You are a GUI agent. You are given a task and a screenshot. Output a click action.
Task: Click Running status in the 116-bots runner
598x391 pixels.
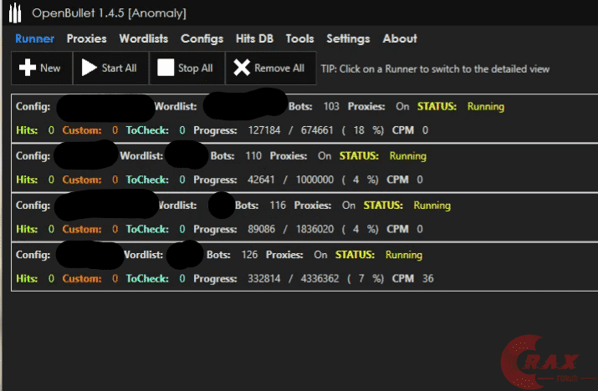click(x=432, y=206)
